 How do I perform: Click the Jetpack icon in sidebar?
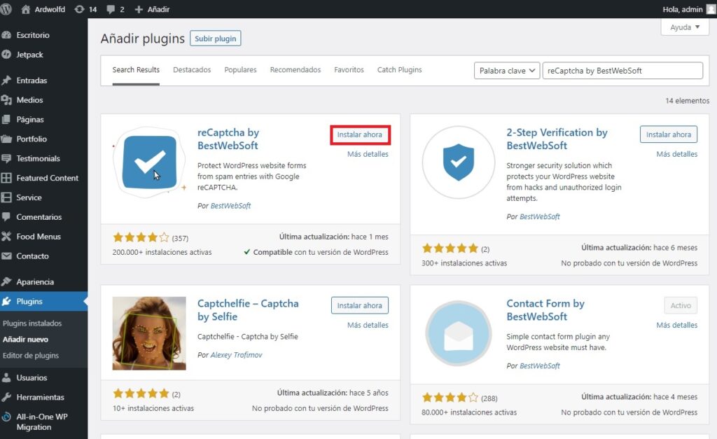(6, 55)
